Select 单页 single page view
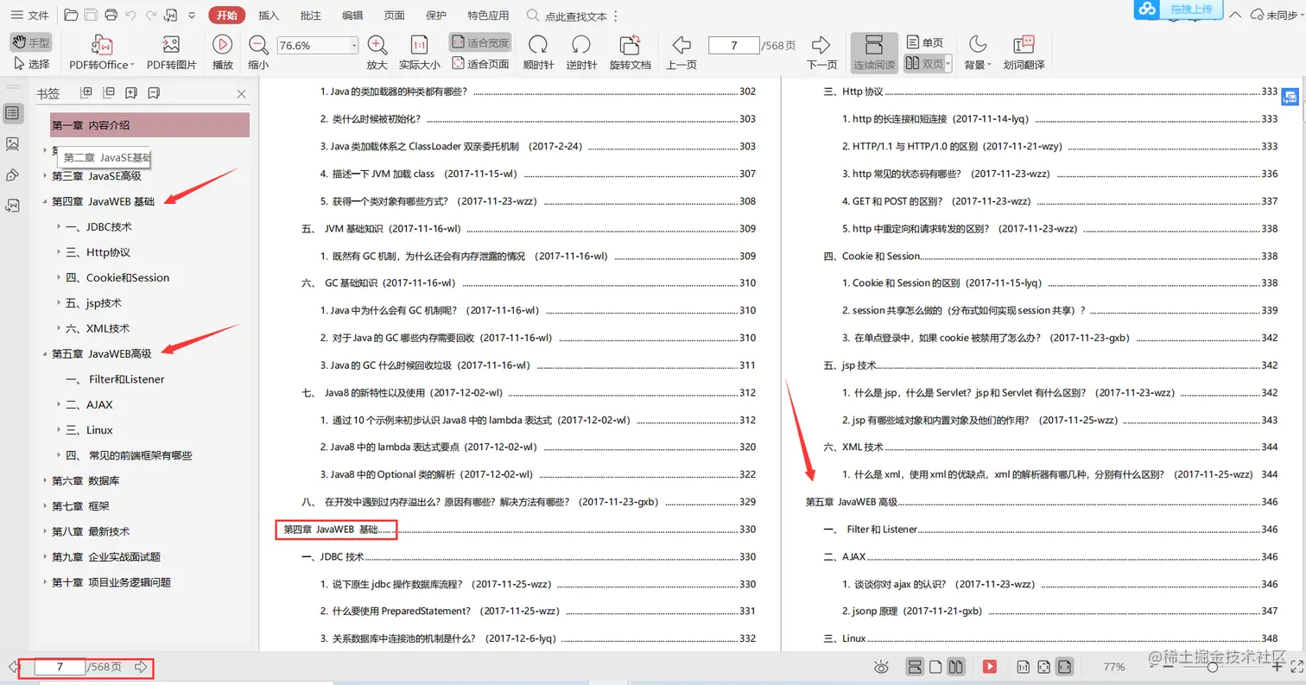 pyautogui.click(x=925, y=42)
